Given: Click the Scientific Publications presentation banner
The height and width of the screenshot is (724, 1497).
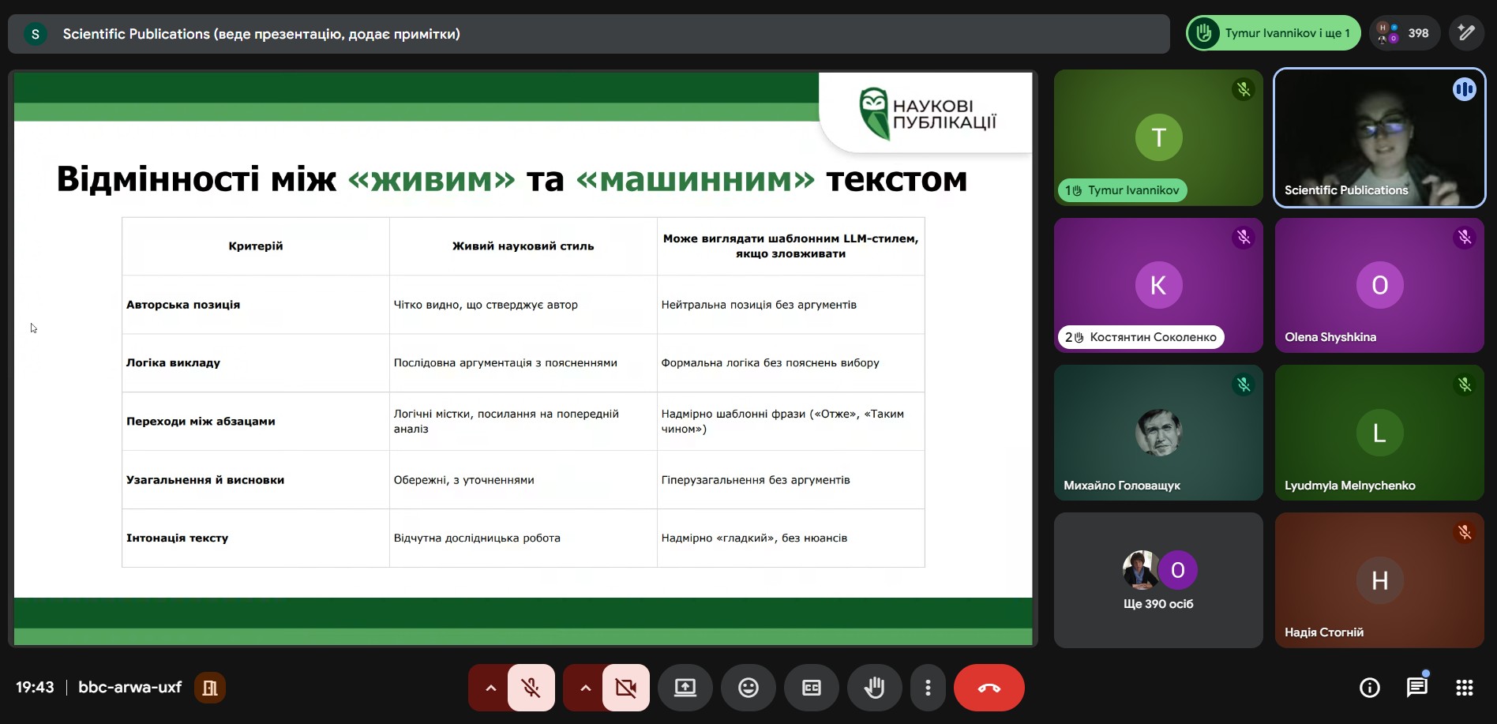Looking at the screenshot, I should 588,34.
